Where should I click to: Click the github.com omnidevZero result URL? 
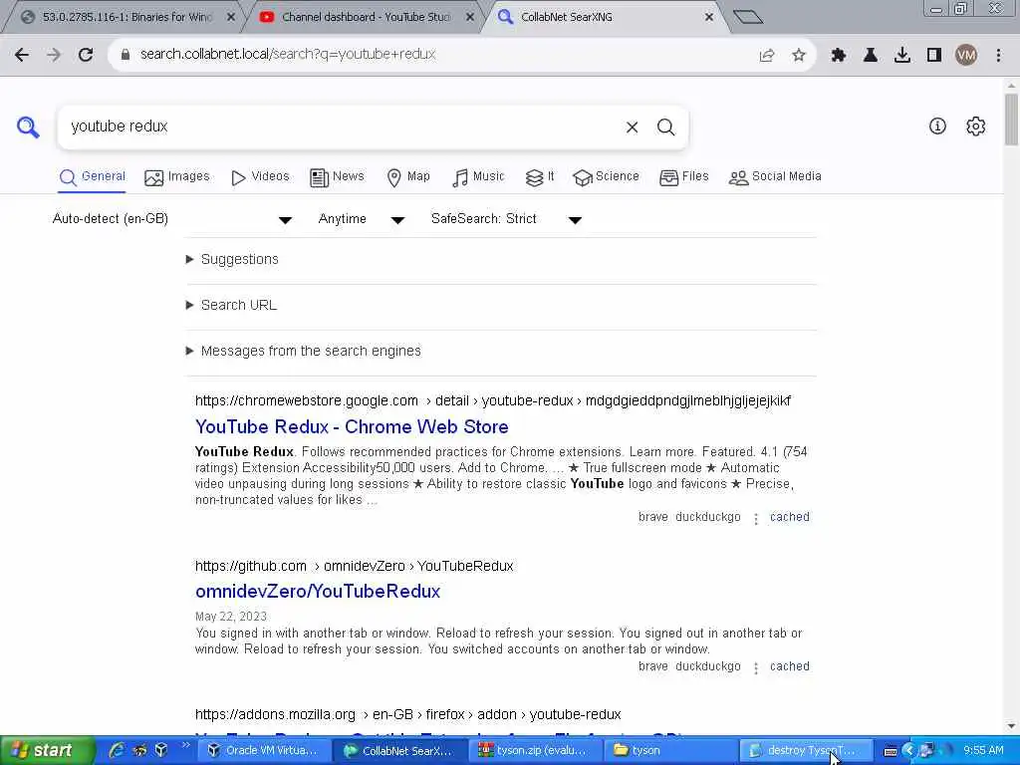(x=354, y=567)
